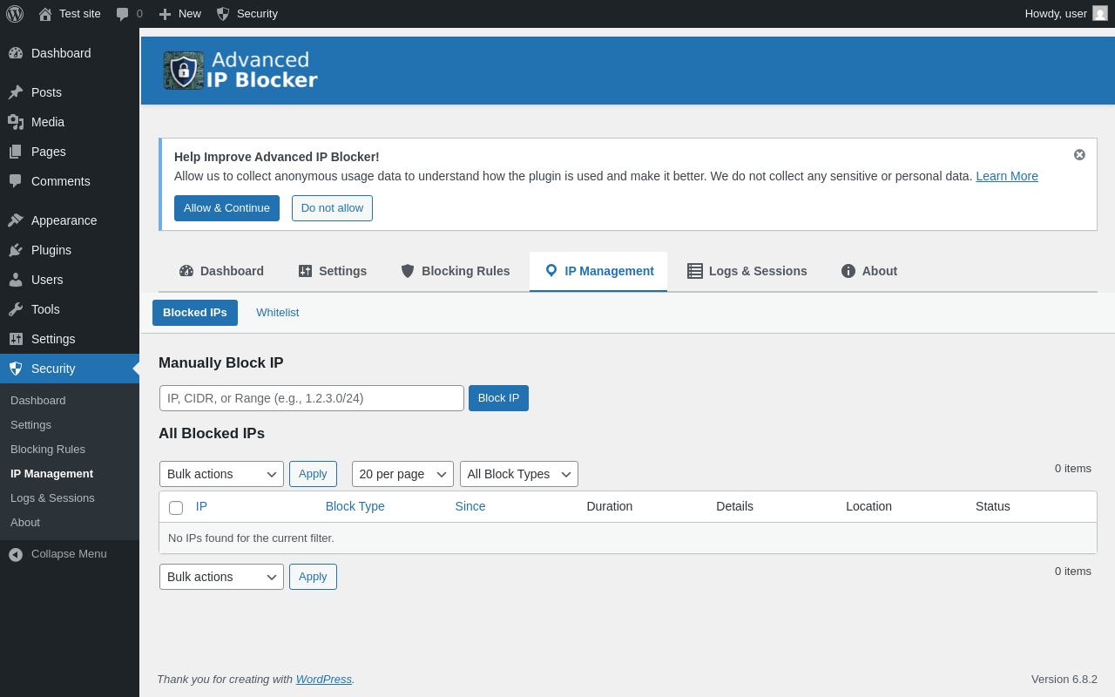Viewport: 1115px width, 697px height.
Task: Open Logs & Sessions in the sidebar submenu
Action: (52, 498)
